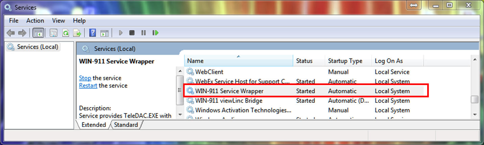Click the description pane scroll up arrow
Image resolution: width=484 pixels, height=145 pixels.
coord(180,71)
